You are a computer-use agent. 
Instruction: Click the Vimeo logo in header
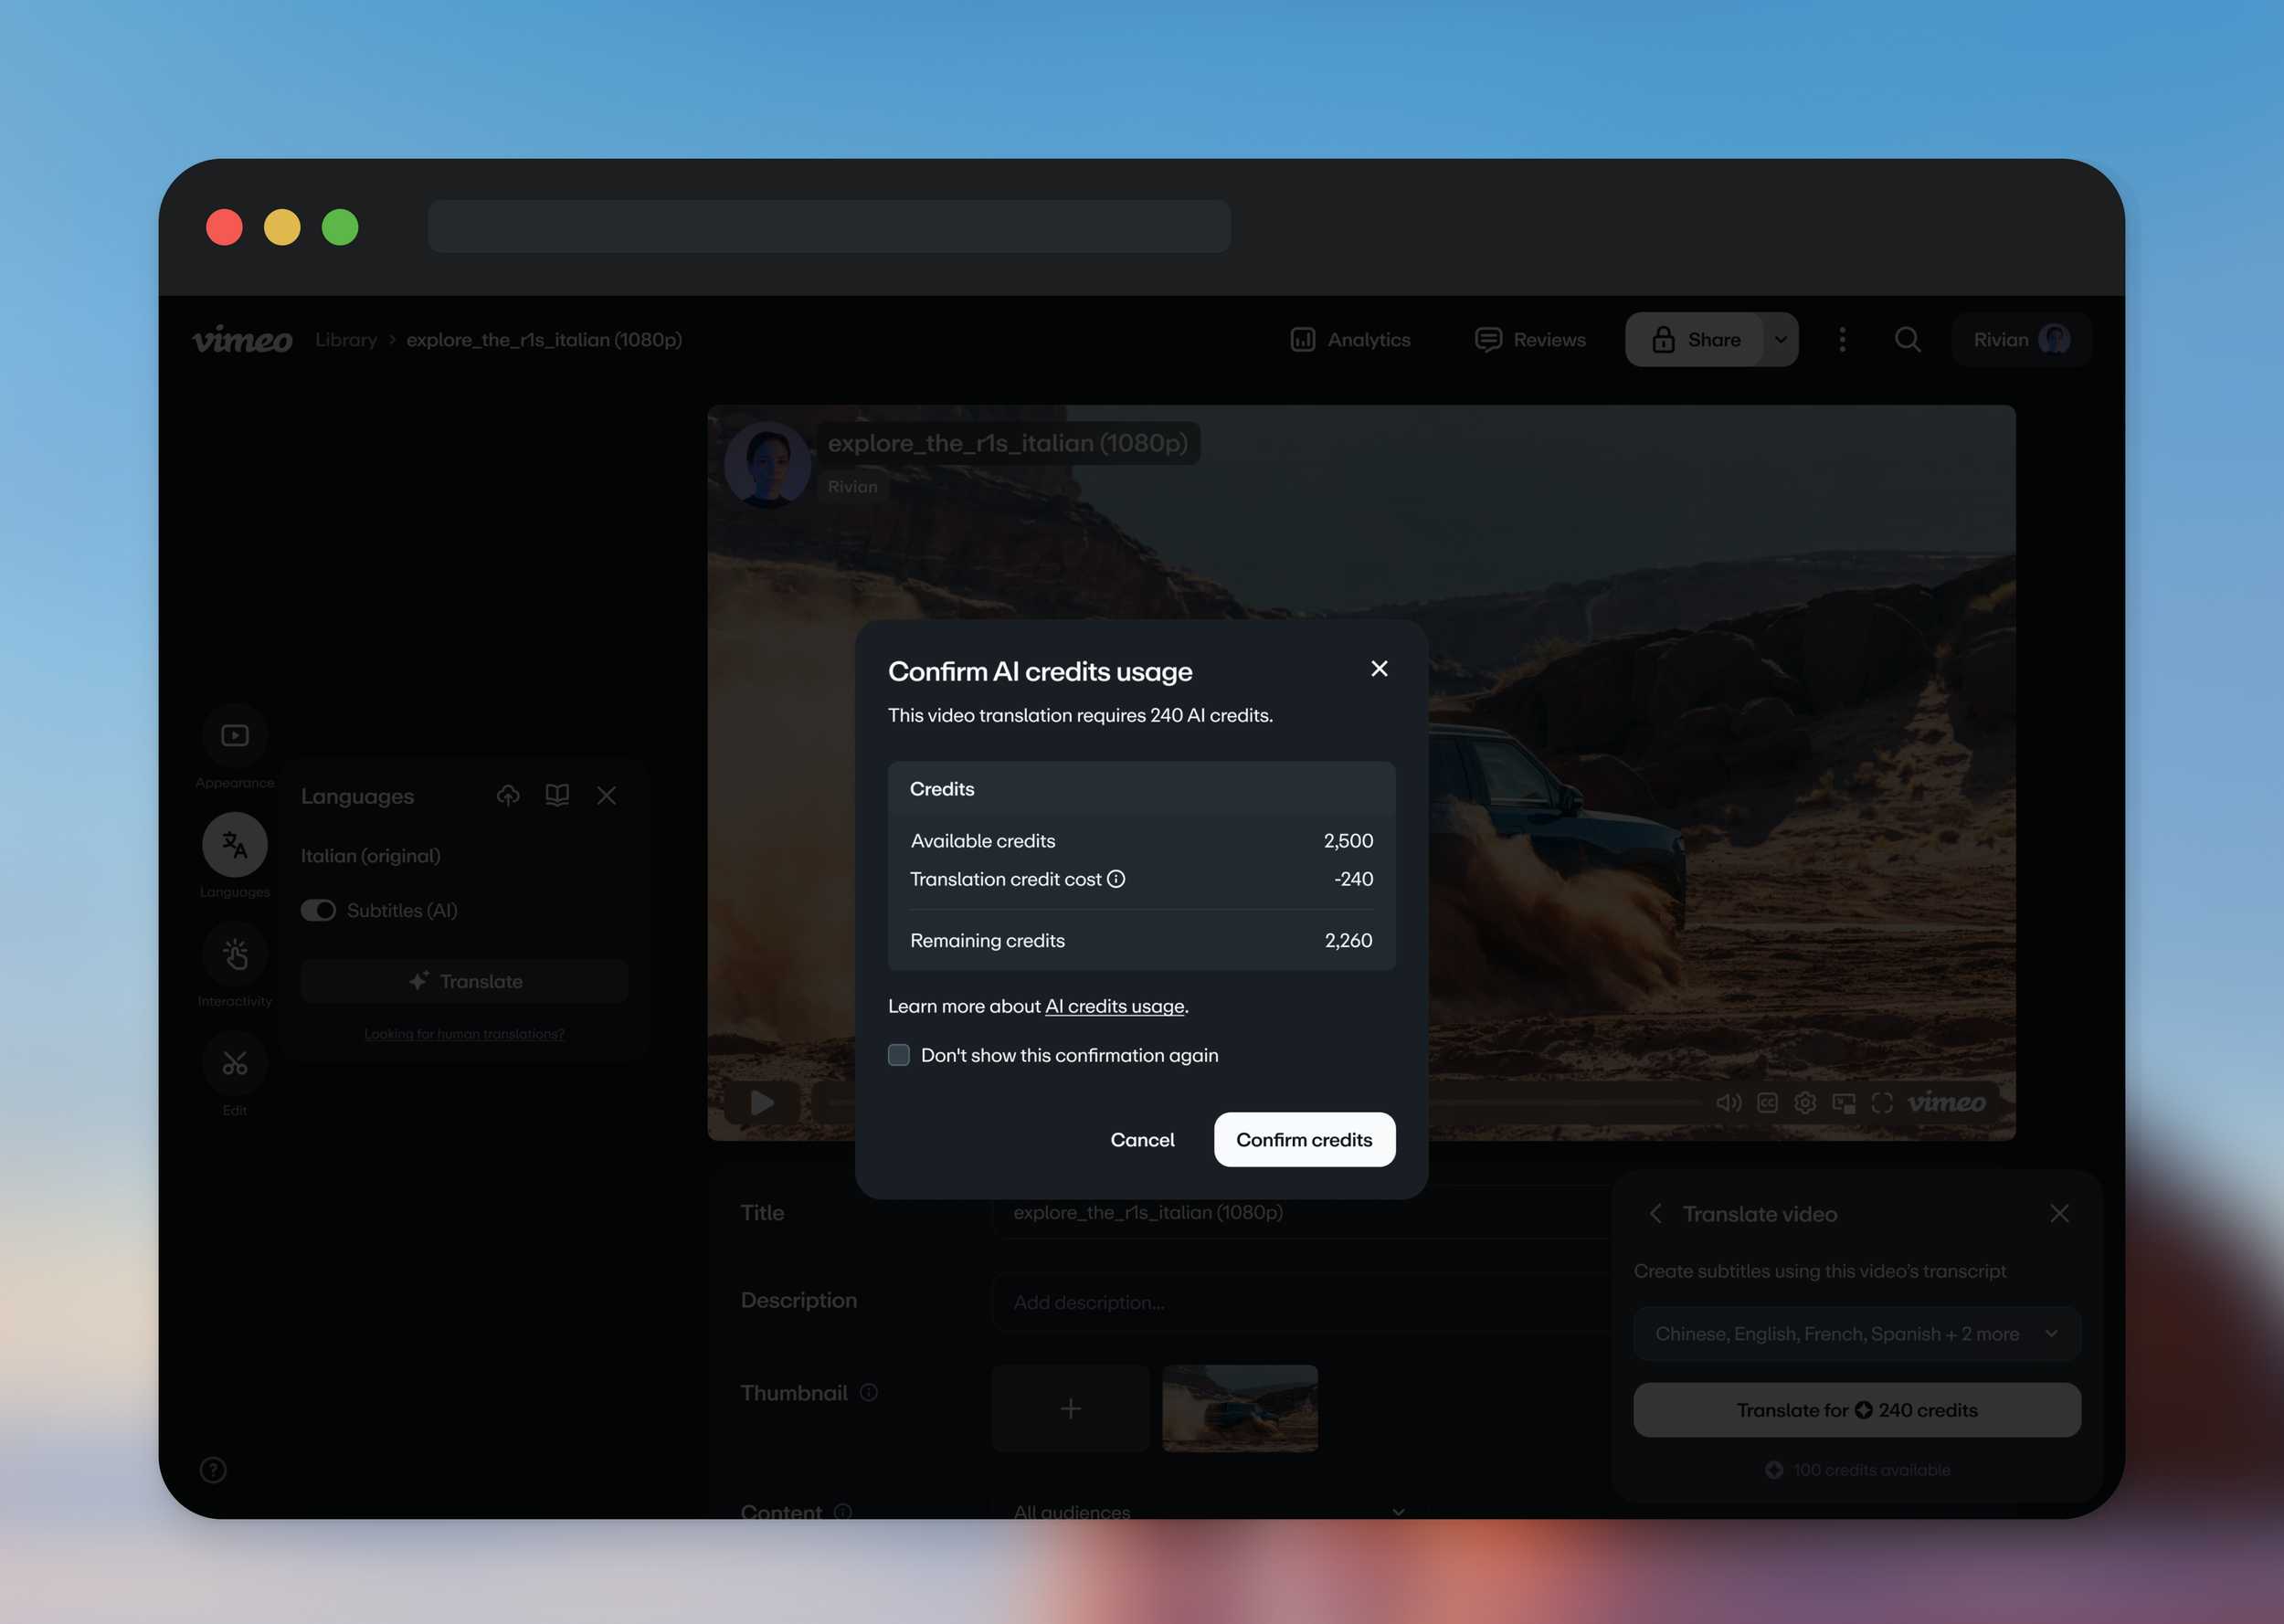point(242,340)
